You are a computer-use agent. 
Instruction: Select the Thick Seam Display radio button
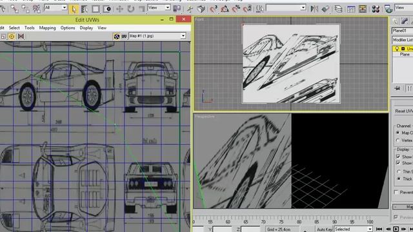pos(399,179)
